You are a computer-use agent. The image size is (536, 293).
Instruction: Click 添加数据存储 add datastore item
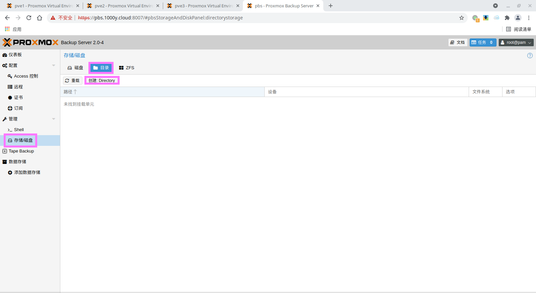(27, 173)
